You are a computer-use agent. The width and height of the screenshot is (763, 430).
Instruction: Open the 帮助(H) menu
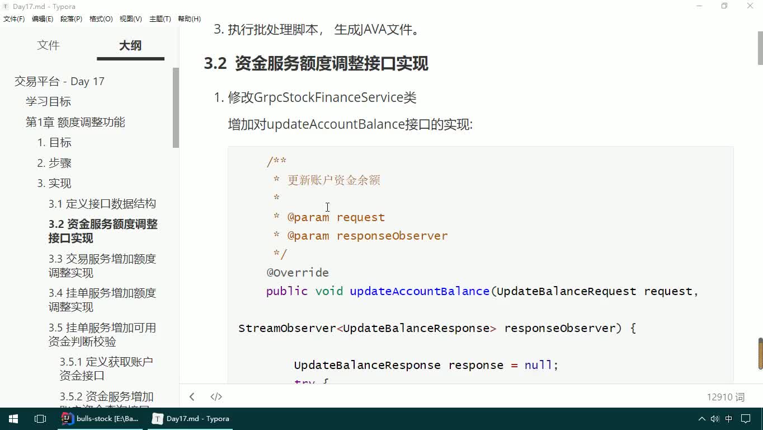pos(189,18)
